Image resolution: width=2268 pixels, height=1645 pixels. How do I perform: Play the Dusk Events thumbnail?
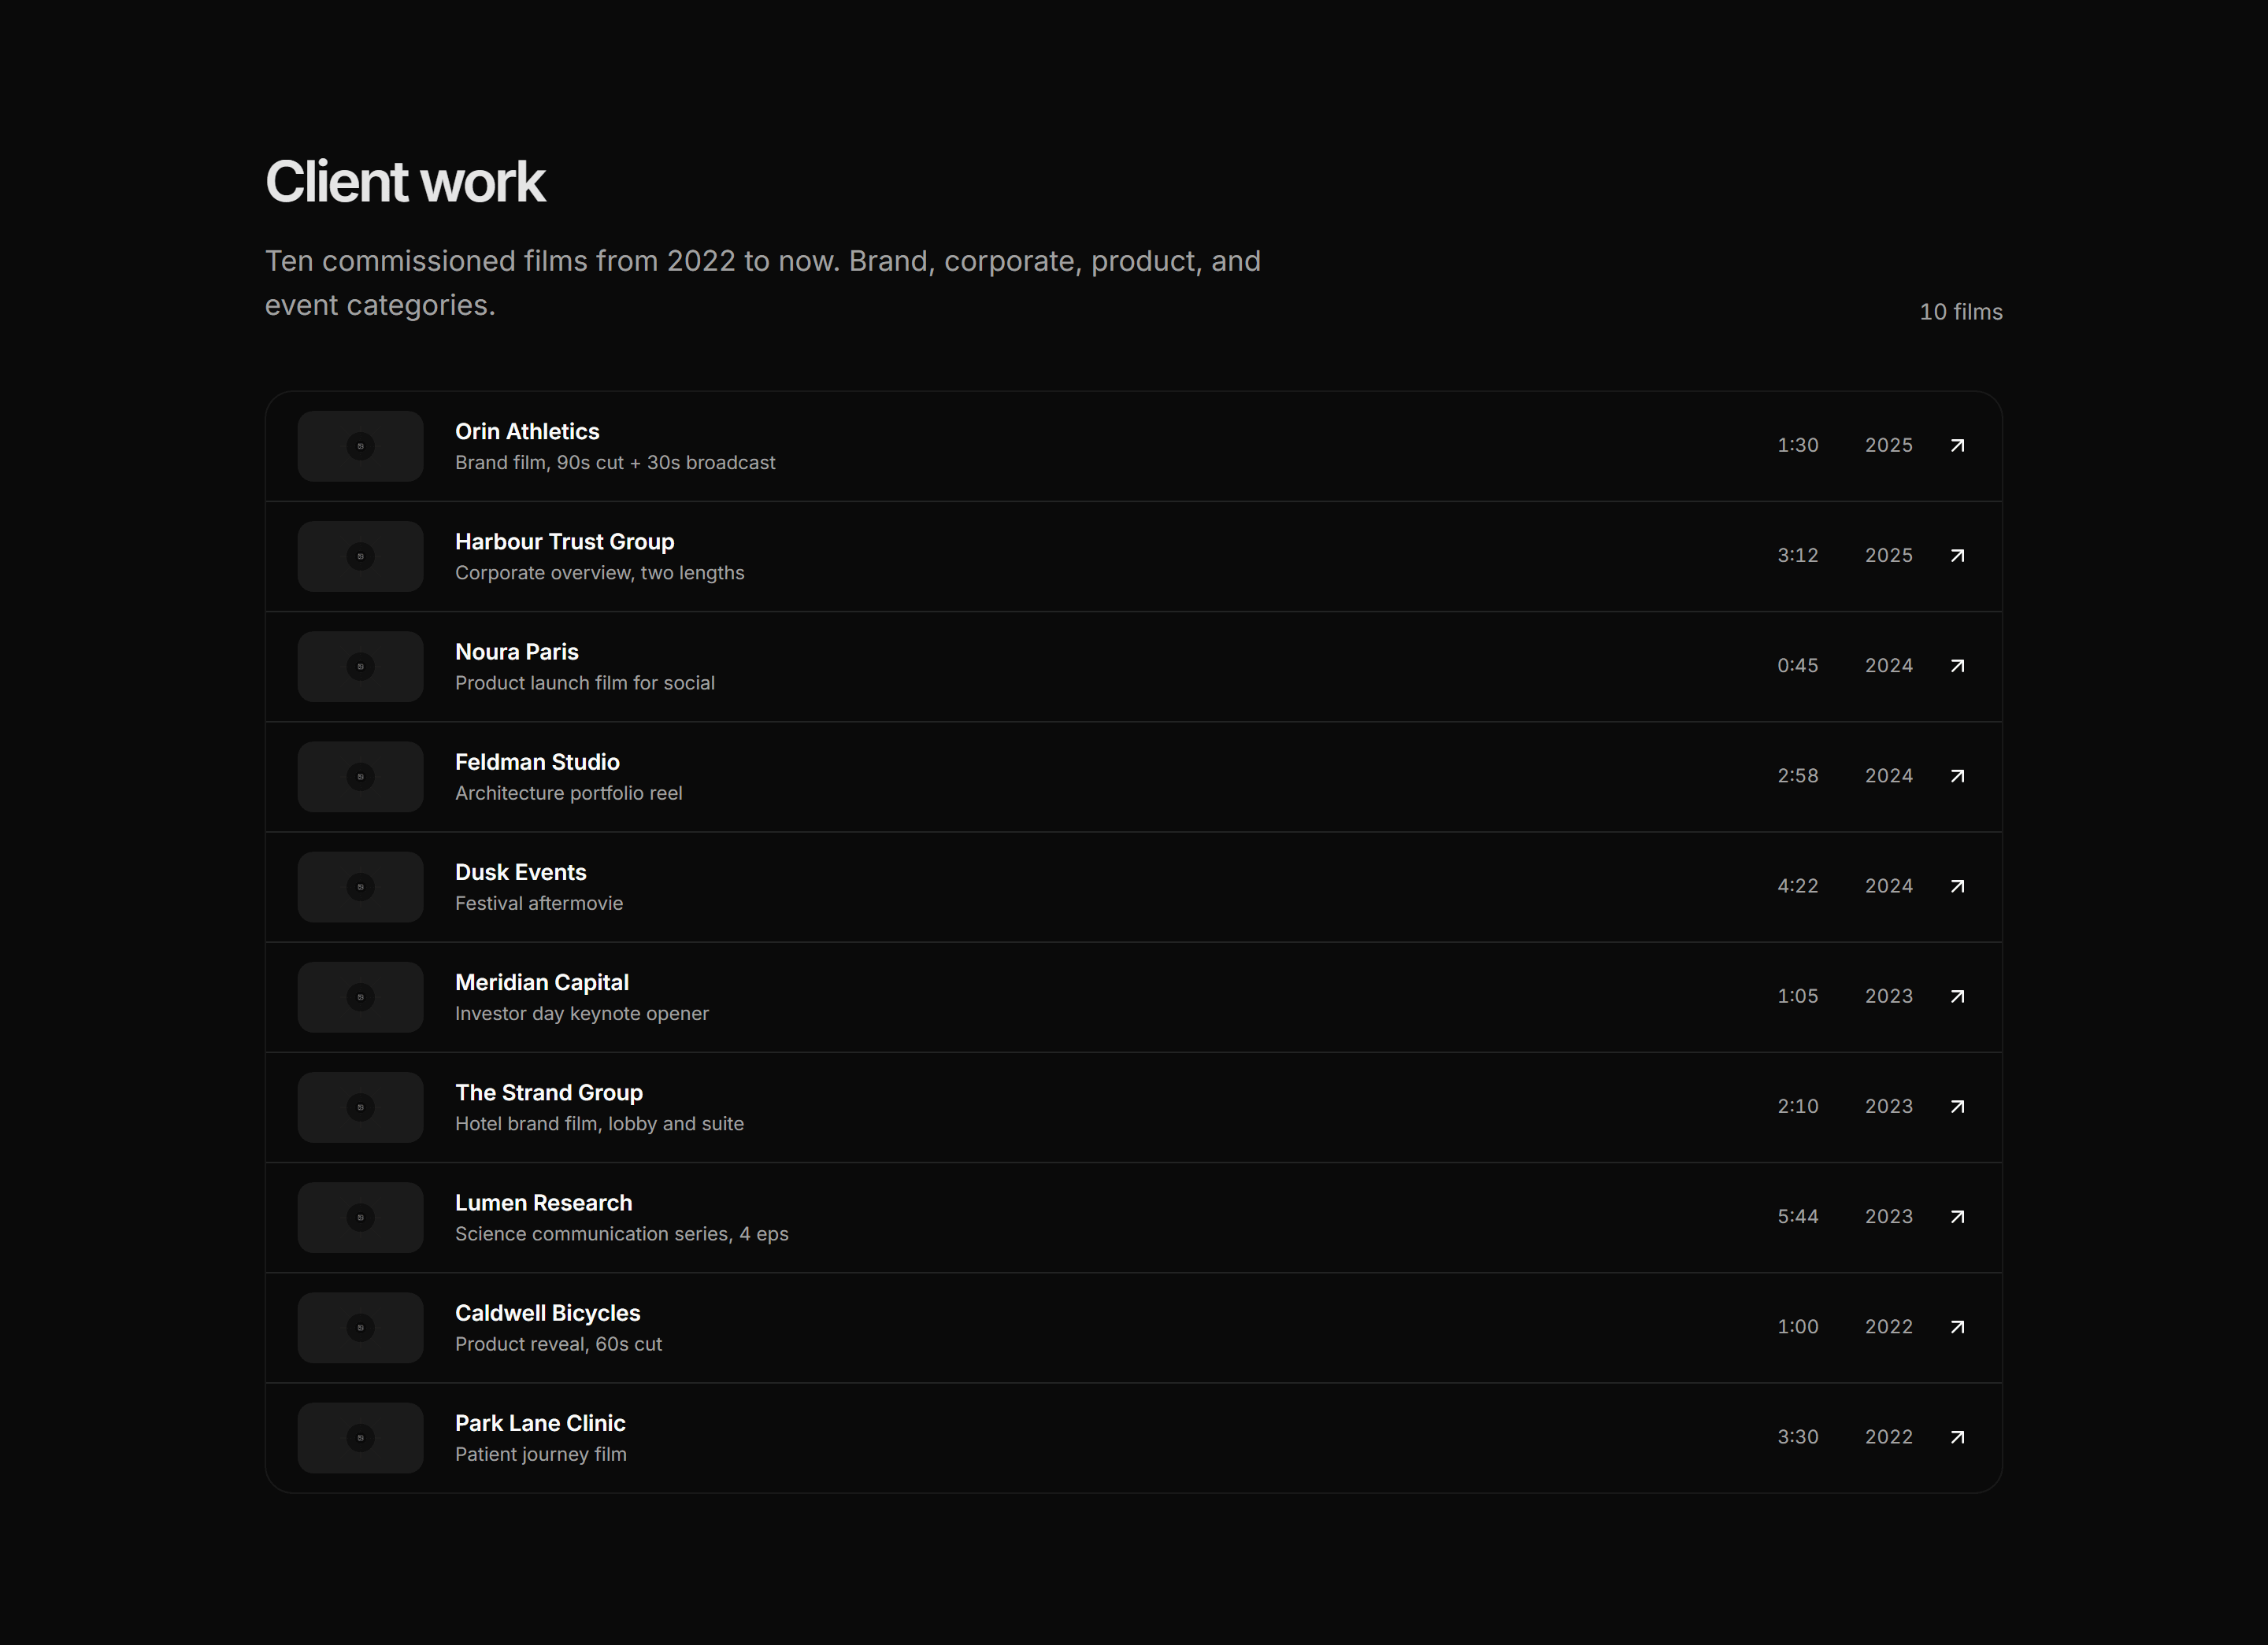click(x=360, y=886)
